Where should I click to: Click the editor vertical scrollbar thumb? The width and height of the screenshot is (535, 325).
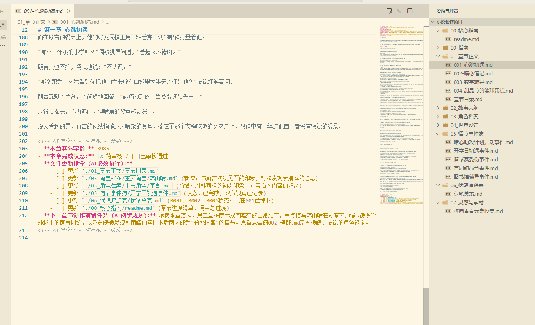pyautogui.click(x=426, y=306)
